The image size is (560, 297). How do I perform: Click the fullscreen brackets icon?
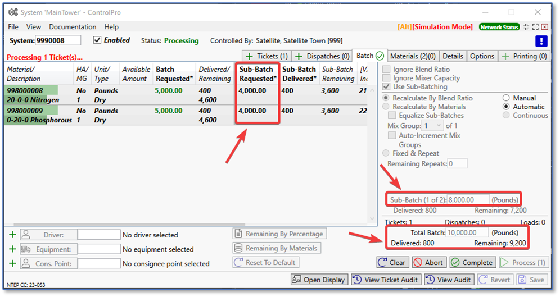pyautogui.click(x=535, y=27)
